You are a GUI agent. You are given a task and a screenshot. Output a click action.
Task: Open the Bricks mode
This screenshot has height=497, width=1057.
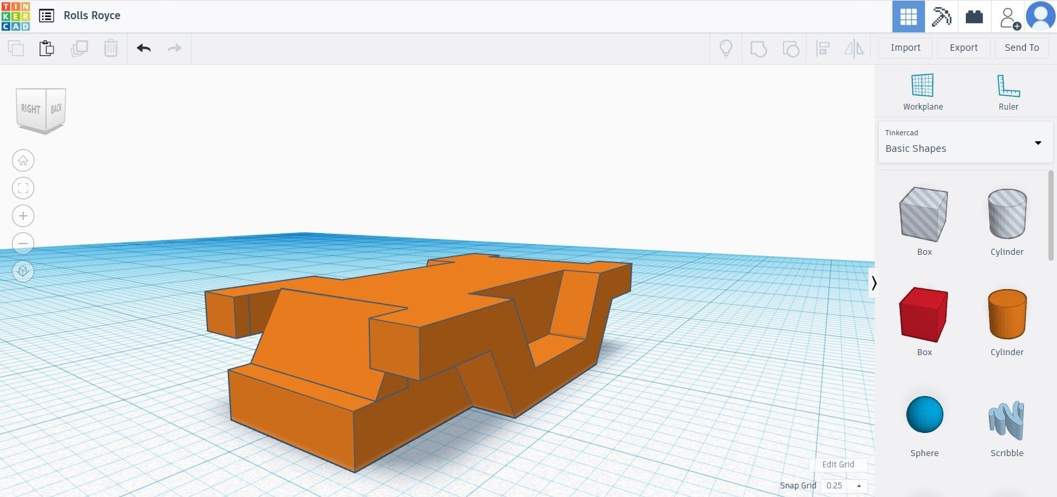(x=974, y=17)
